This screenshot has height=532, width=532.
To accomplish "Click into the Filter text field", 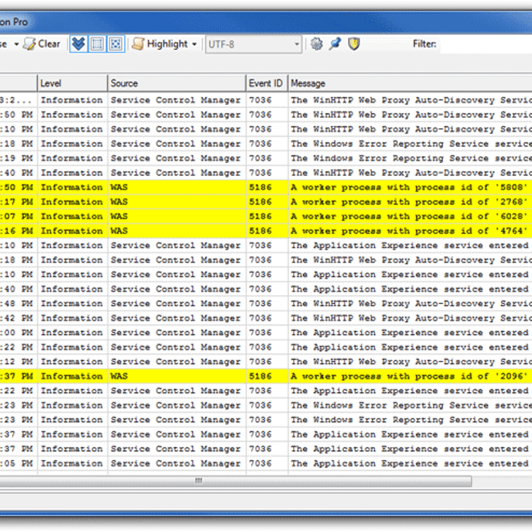I will point(485,44).
